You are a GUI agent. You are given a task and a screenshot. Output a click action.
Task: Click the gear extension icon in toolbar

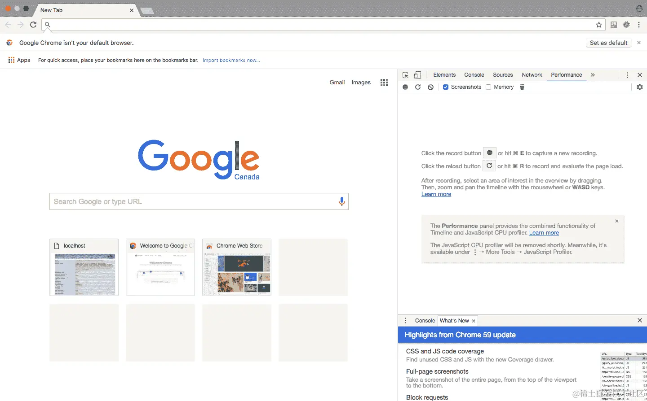click(626, 25)
